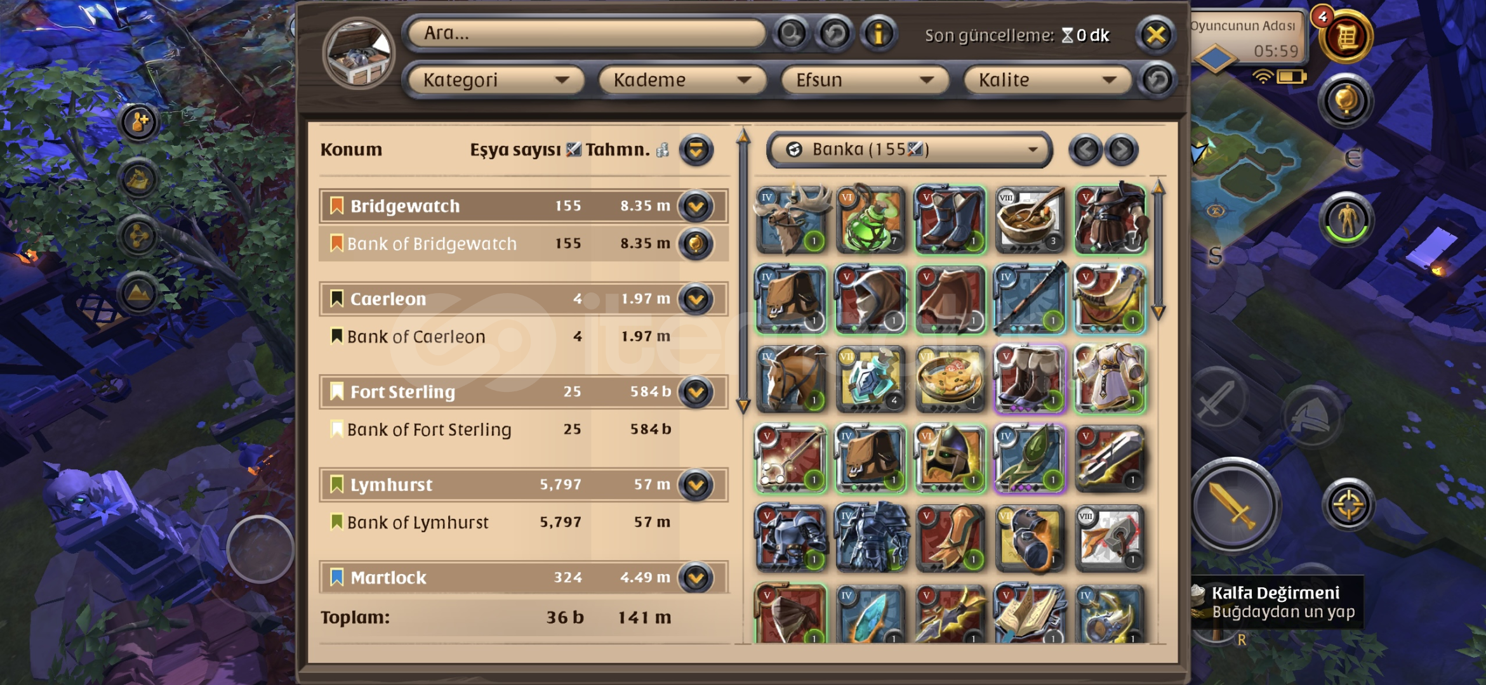Go to the next bank tab arrow
Image resolution: width=1486 pixels, height=685 pixels.
click(x=1122, y=150)
